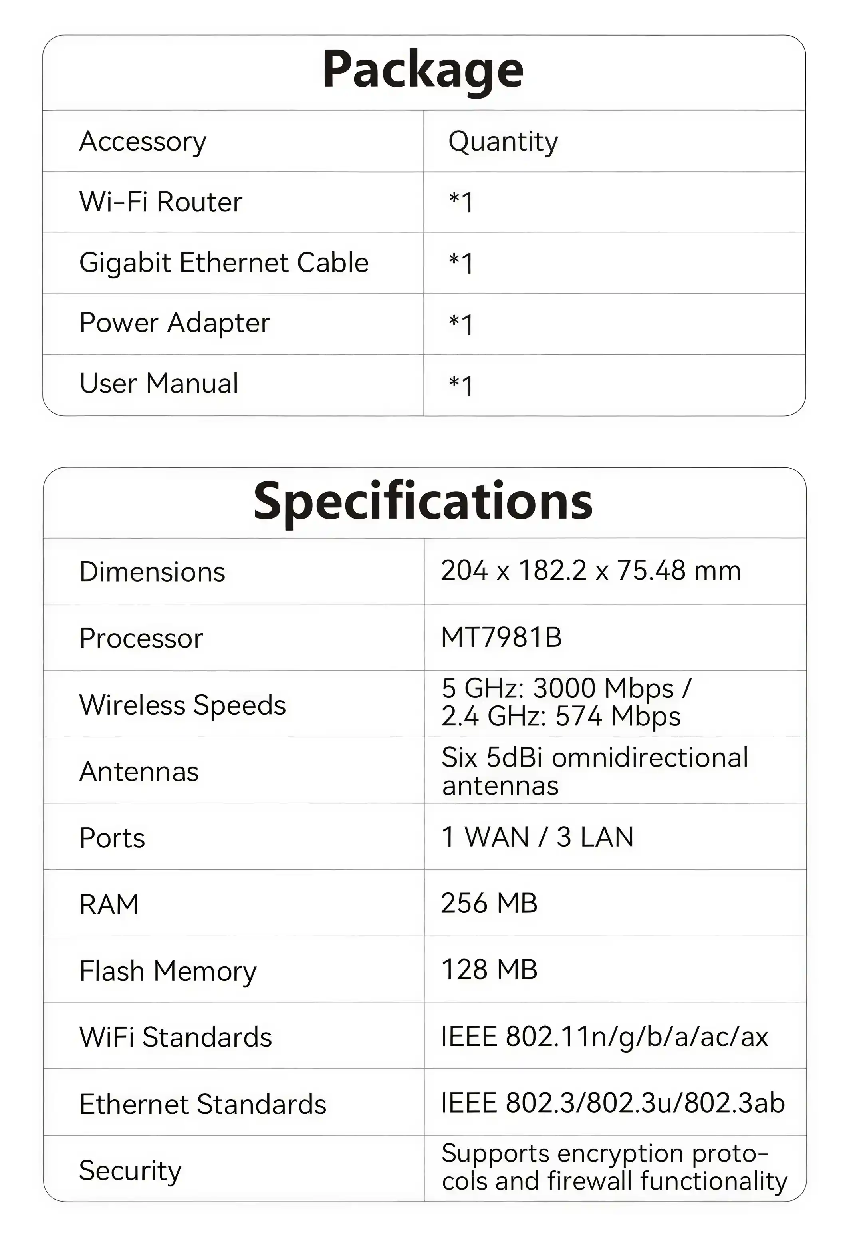Click the 256 MB RAM value

click(489, 903)
